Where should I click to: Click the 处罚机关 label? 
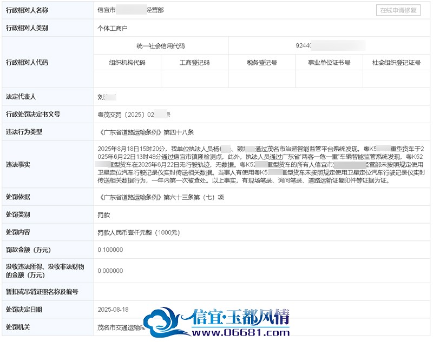tap(18, 327)
